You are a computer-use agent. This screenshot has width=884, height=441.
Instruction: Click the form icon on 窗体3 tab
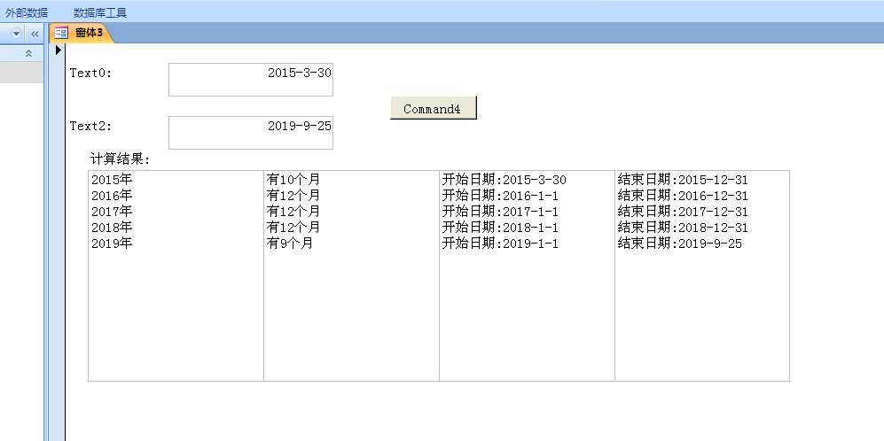[61, 33]
